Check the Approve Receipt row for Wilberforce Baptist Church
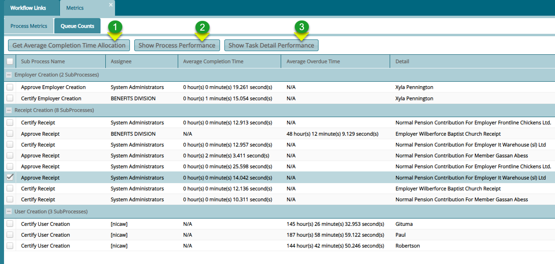Screen dimensions: 555x264 pos(10,133)
